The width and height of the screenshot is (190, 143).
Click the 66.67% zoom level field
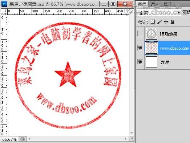coord(9,139)
